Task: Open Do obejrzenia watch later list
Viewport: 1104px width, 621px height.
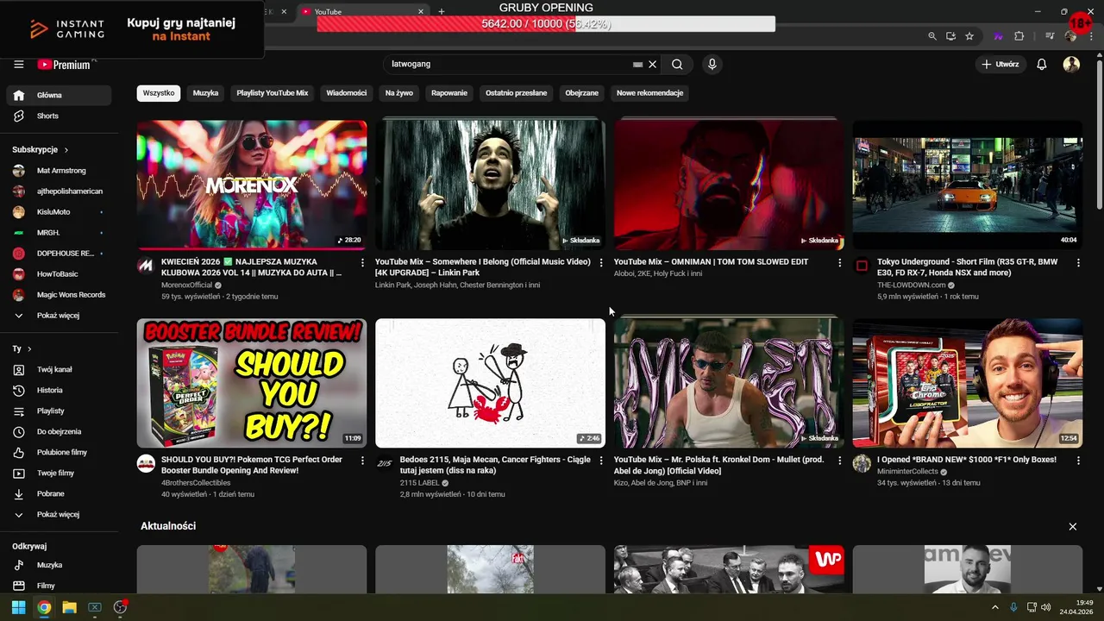Action: pos(59,431)
